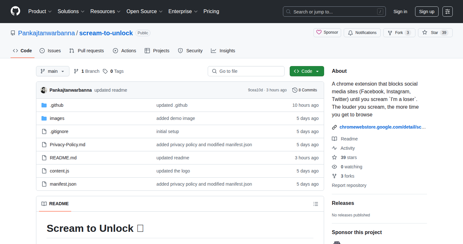Click the GitHub logo icon
The width and height of the screenshot is (463, 244).
pyautogui.click(x=15, y=11)
